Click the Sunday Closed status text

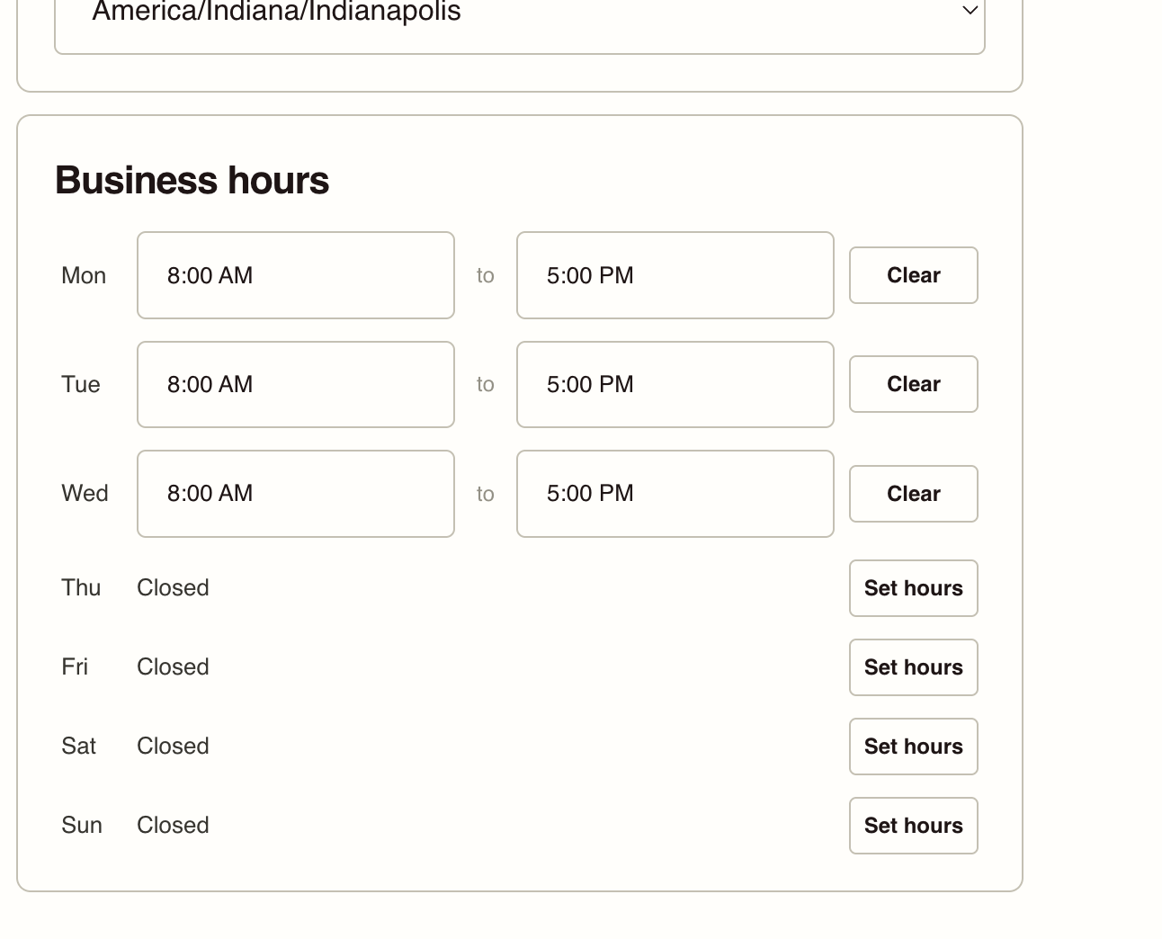tap(173, 826)
